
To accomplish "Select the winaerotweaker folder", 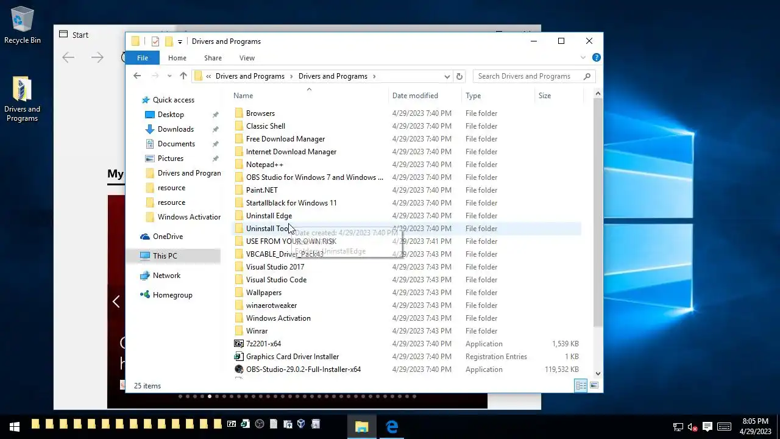I will (271, 305).
